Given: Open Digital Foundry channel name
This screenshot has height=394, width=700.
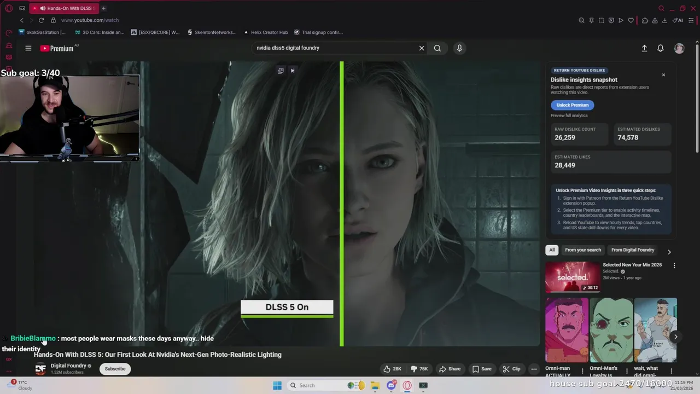Looking at the screenshot, I should 68,366.
